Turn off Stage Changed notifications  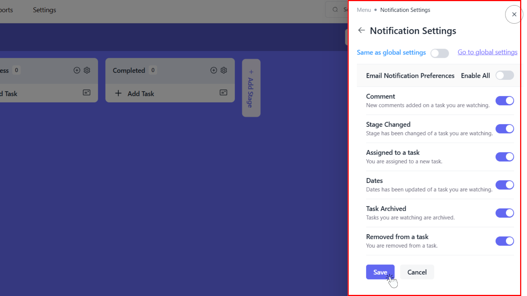click(504, 129)
